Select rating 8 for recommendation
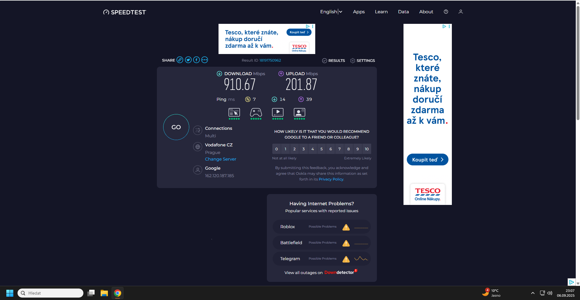This screenshot has height=300, width=580. pyautogui.click(x=348, y=149)
